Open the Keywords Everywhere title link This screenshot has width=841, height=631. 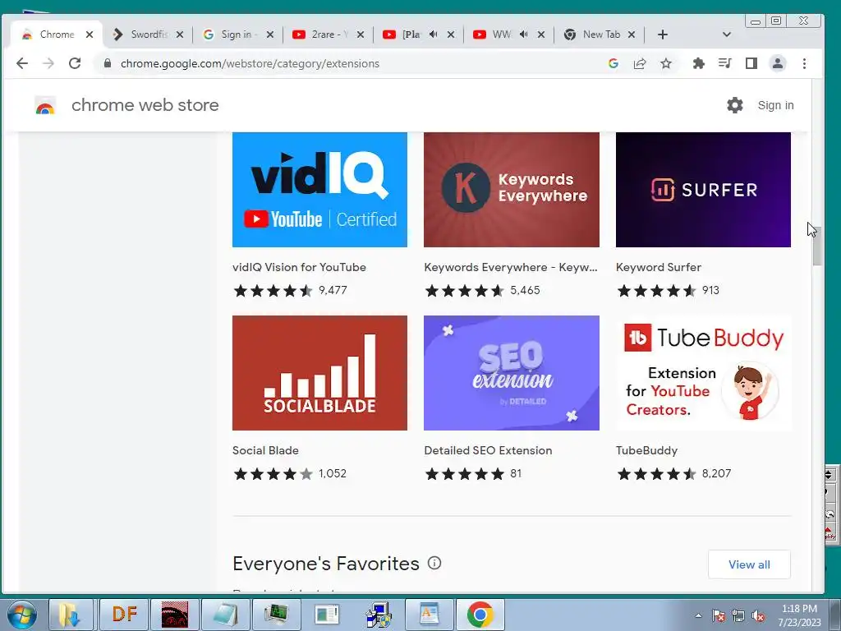click(x=511, y=267)
